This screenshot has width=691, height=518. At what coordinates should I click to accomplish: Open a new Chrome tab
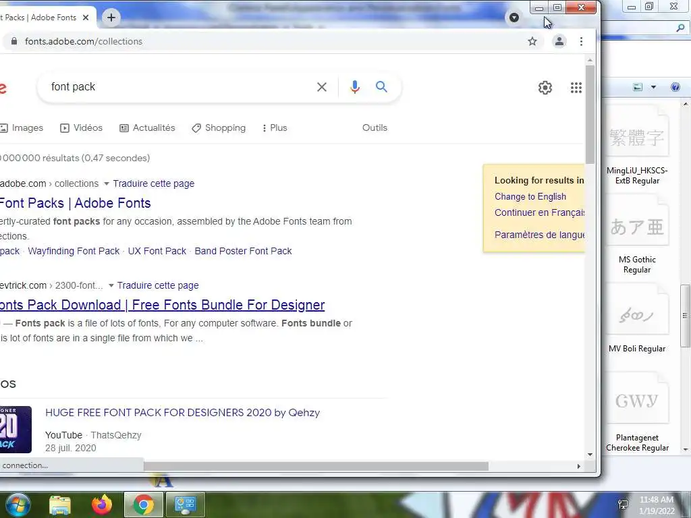click(x=111, y=18)
